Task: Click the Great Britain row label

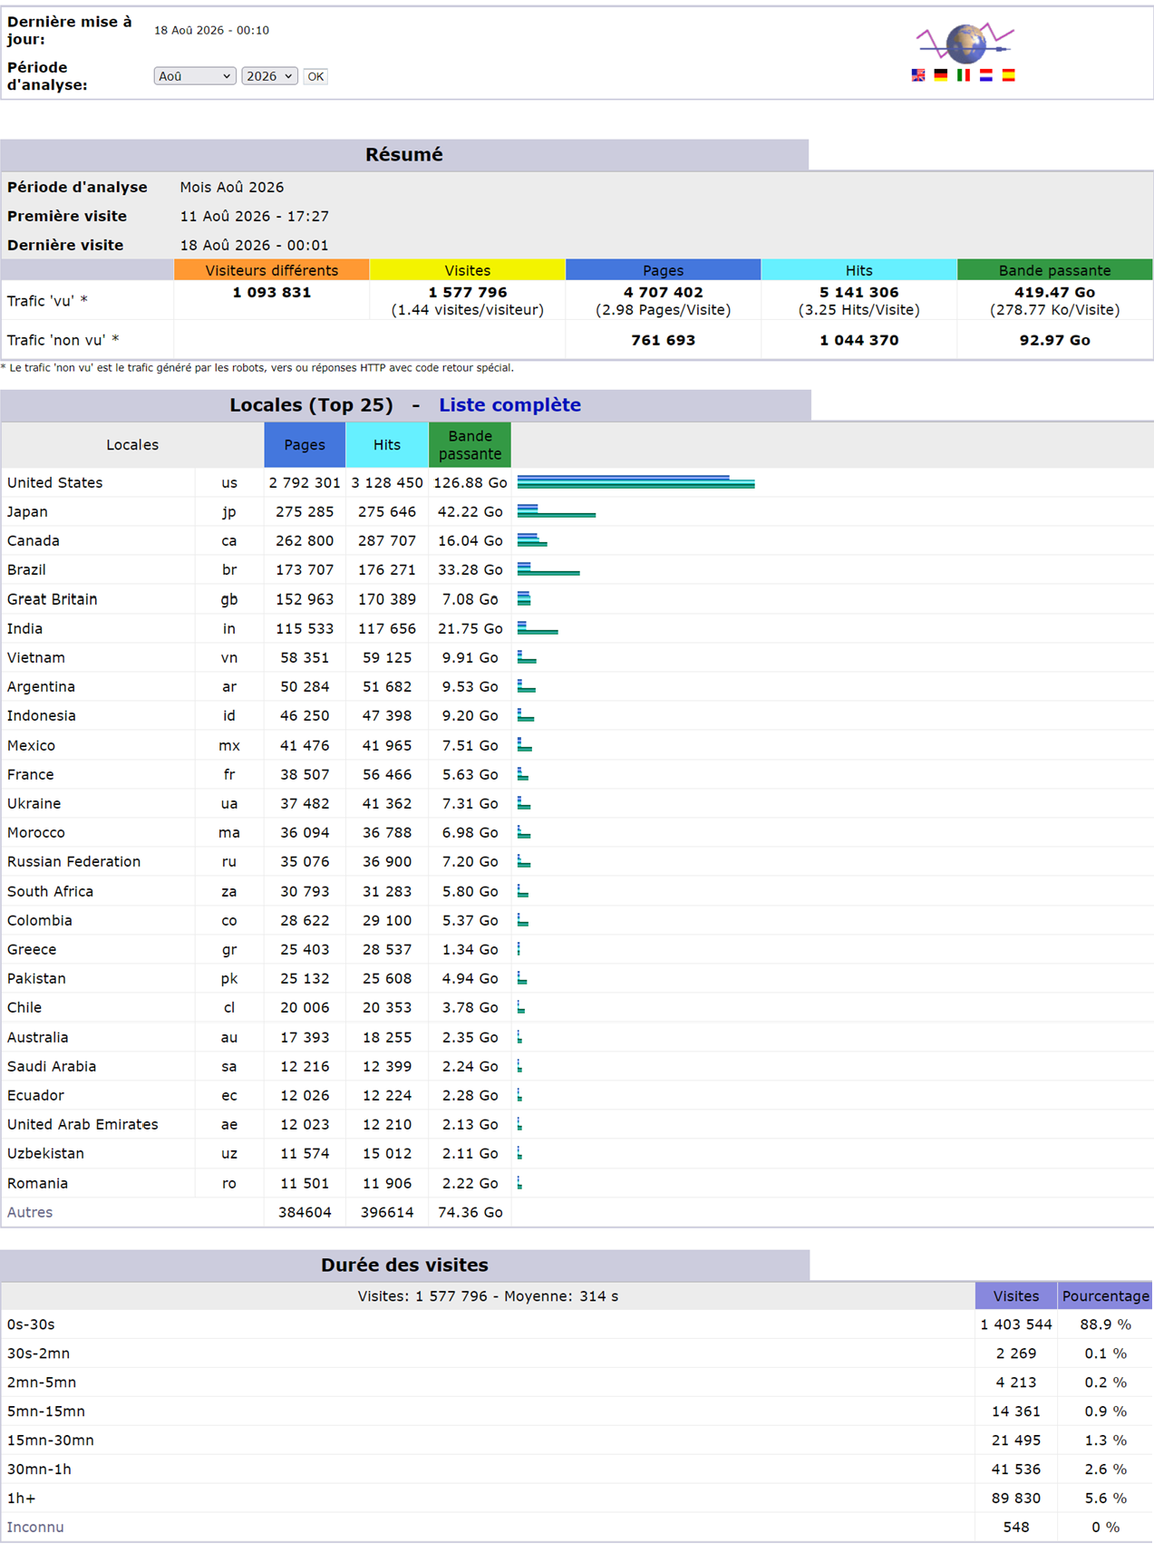Action: tap(53, 599)
